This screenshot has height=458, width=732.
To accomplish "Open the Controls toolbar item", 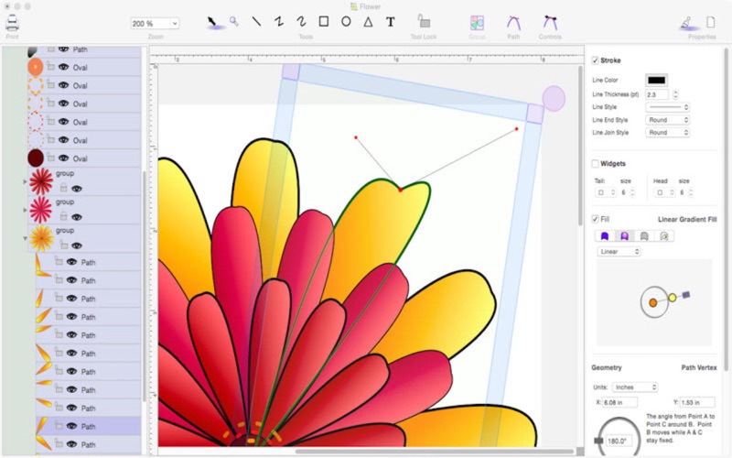I will [551, 22].
